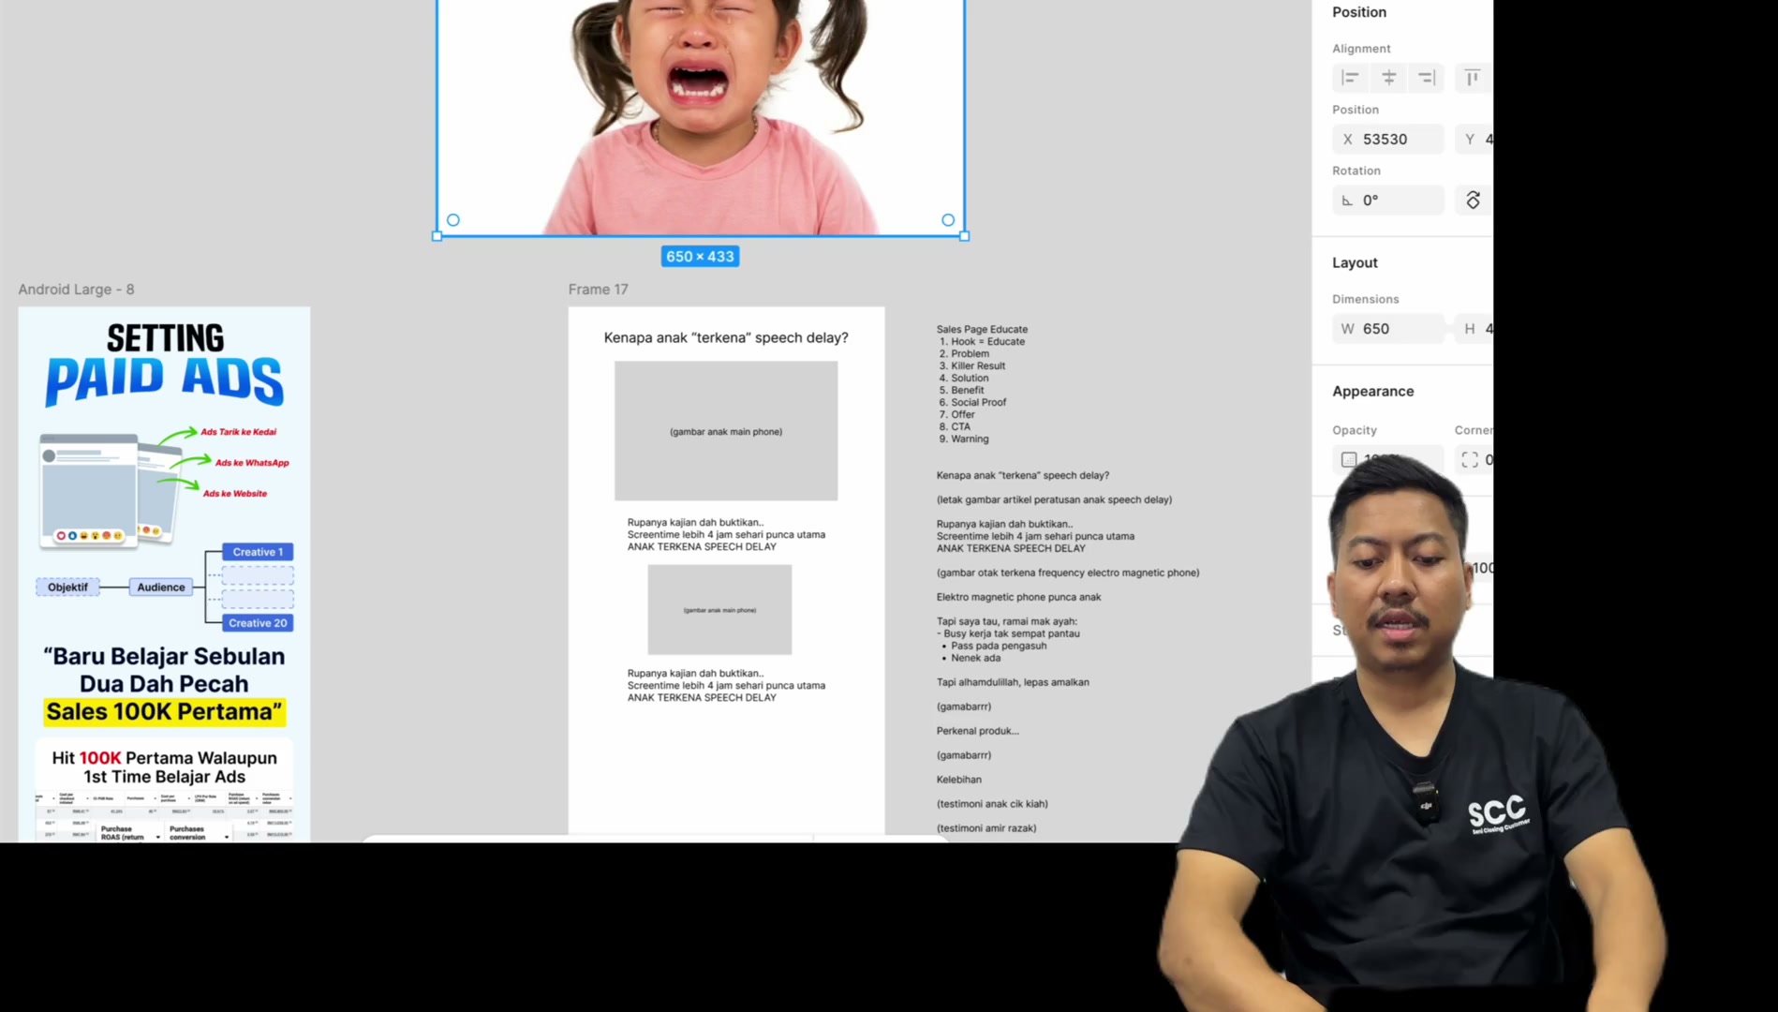Align selection to the right

click(1426, 78)
